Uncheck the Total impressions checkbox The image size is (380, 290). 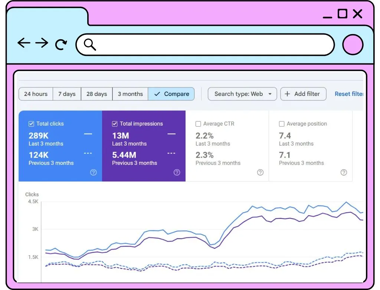point(115,124)
